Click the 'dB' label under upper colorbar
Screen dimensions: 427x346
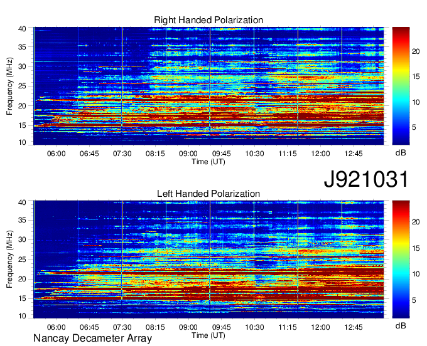pos(401,153)
